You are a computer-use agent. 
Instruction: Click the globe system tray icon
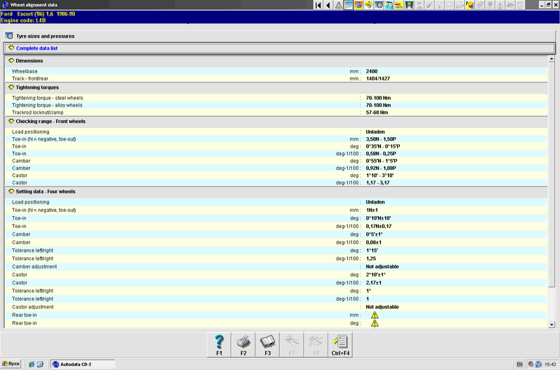click(538, 364)
